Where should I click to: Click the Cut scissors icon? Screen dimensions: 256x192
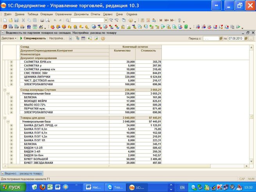(23, 20)
